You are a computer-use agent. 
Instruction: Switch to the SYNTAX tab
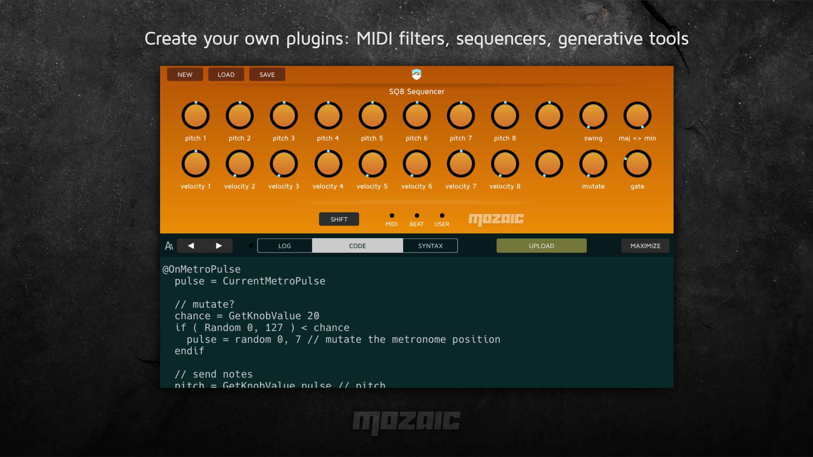point(430,245)
